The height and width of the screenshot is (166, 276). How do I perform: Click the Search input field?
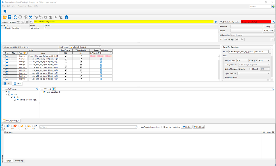[261, 7]
